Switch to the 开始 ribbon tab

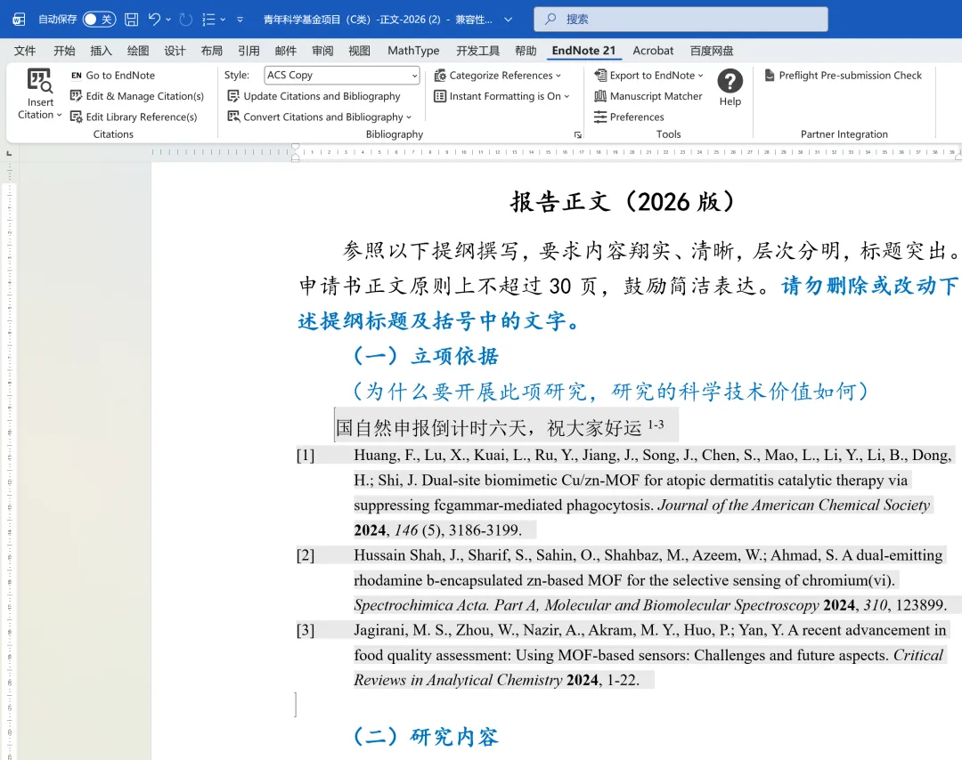click(64, 51)
